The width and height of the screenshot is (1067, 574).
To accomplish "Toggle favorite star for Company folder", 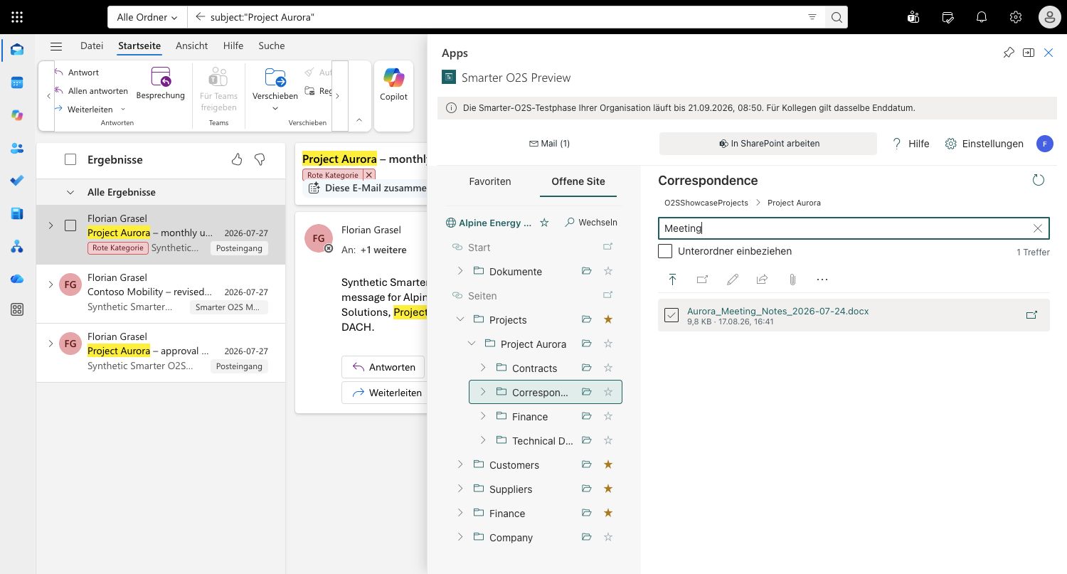I will 608,537.
